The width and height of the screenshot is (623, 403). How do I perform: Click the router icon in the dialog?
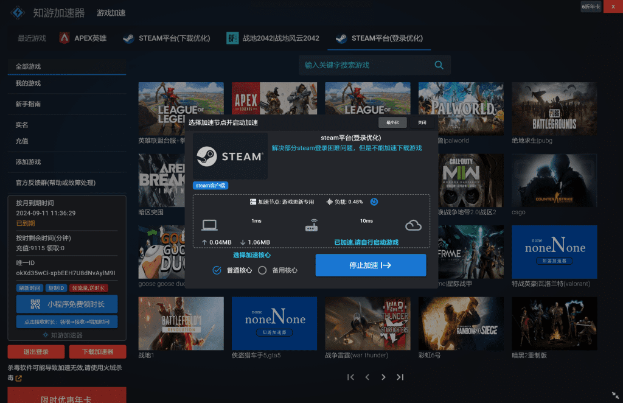pyautogui.click(x=311, y=225)
